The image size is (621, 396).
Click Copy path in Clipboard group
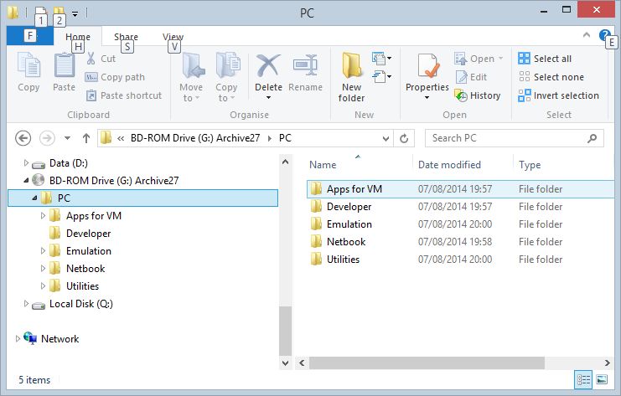(115, 77)
